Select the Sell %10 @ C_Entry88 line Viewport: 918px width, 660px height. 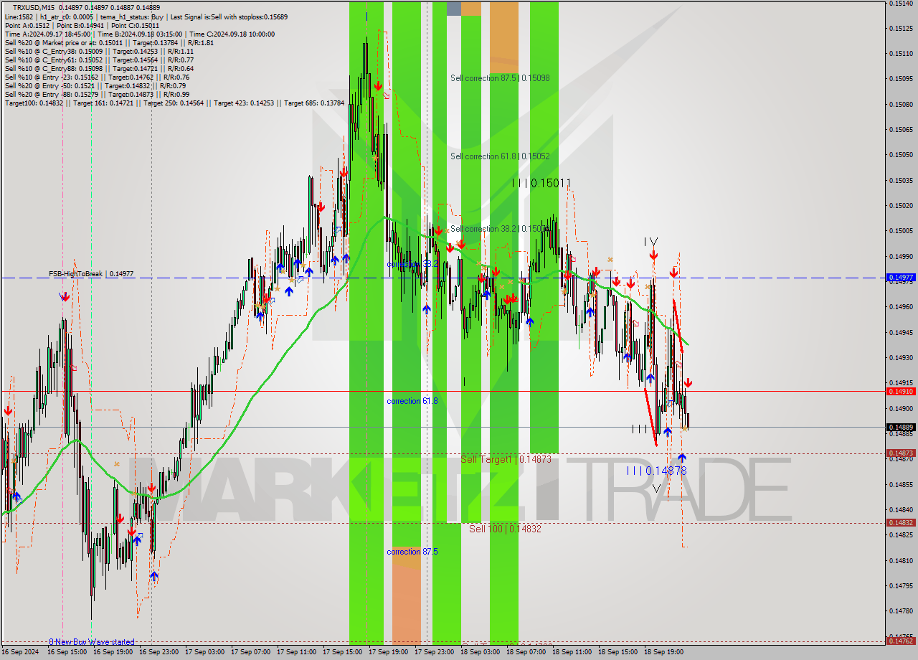point(99,68)
